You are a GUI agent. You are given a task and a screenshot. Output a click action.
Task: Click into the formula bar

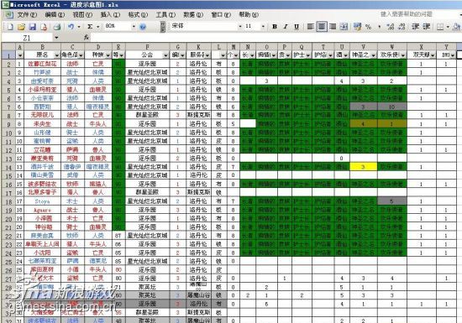click(276, 38)
